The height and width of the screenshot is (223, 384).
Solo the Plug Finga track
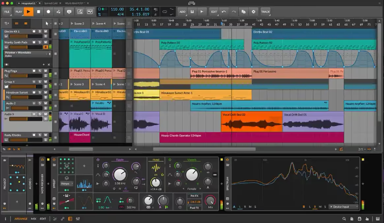[x=40, y=71]
